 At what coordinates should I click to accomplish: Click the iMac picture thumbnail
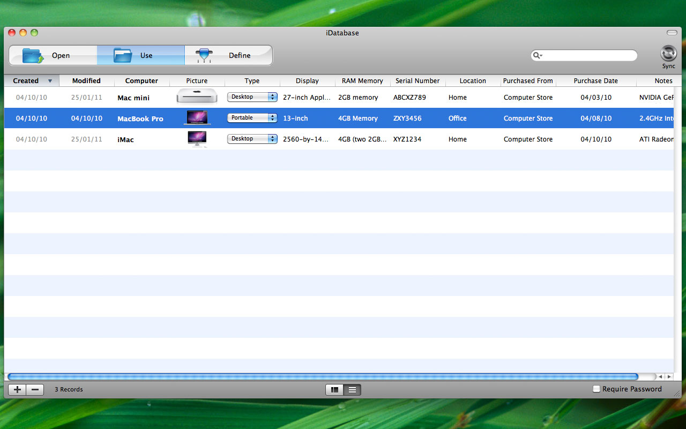point(197,139)
